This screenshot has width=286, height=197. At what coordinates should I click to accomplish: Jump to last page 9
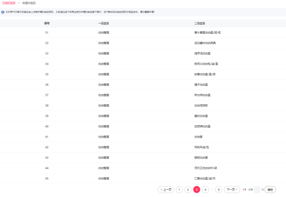pyautogui.click(x=218, y=190)
